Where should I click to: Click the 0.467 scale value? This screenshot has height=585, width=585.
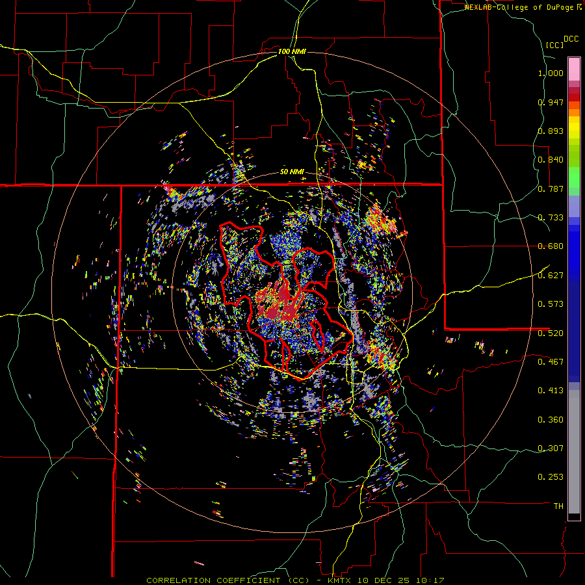[x=551, y=361]
